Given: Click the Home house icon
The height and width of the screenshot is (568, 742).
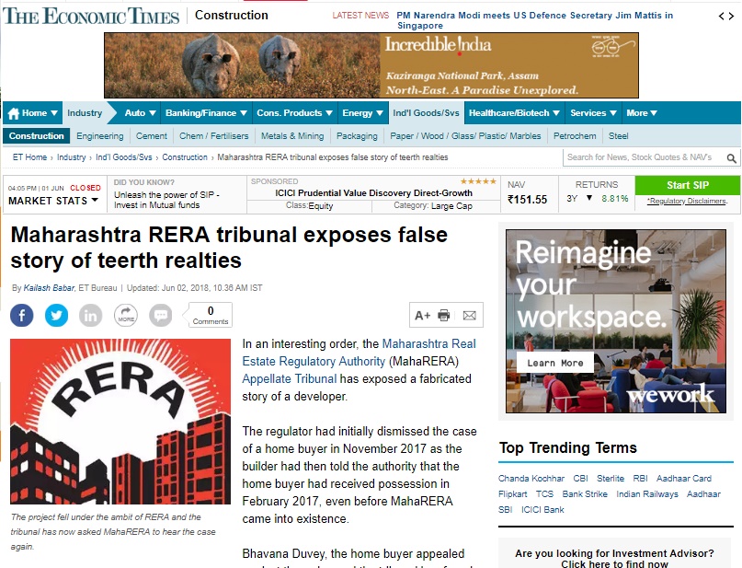Looking at the screenshot, I should (14, 113).
